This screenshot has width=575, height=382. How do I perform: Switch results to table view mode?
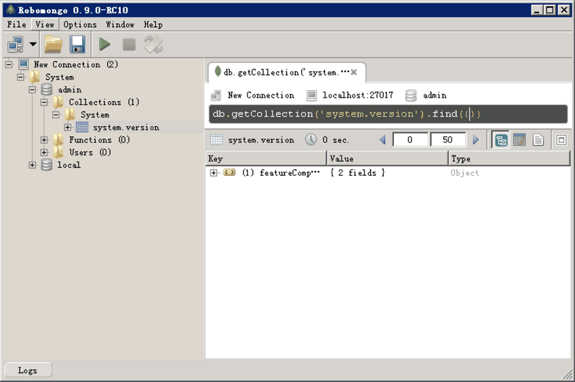pos(519,140)
